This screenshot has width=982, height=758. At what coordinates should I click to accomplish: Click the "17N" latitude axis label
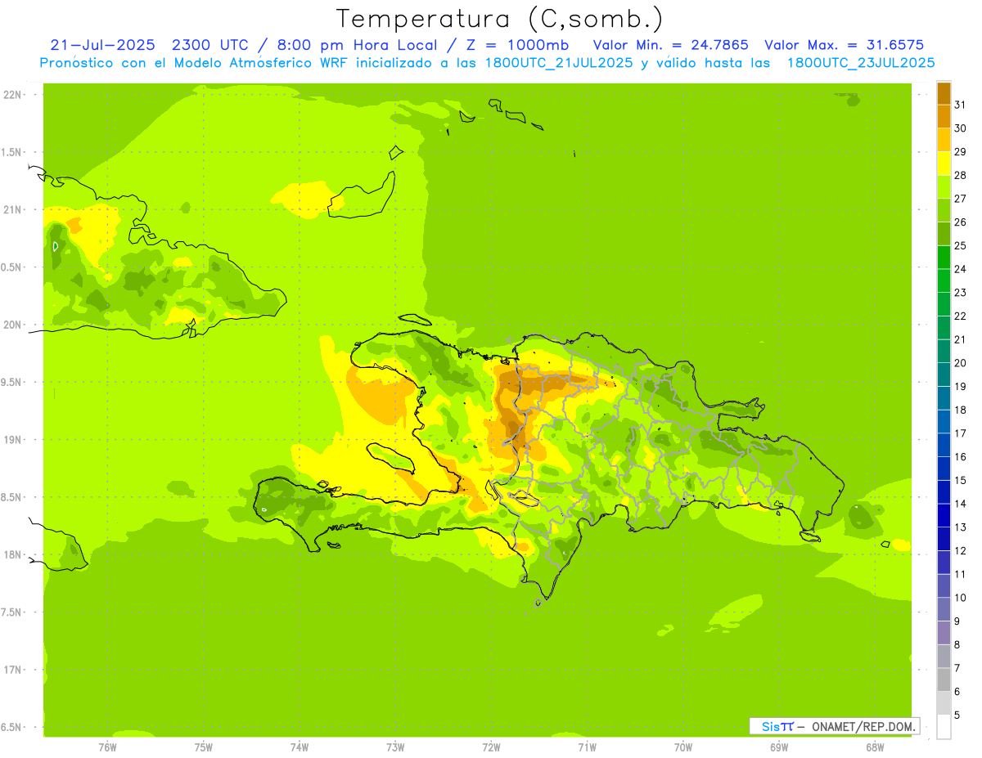tap(14, 670)
